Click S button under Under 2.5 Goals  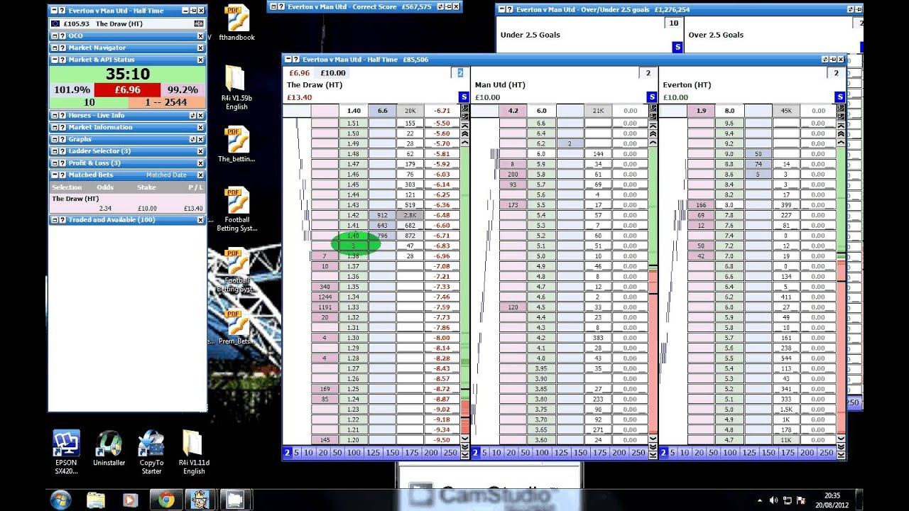point(677,47)
